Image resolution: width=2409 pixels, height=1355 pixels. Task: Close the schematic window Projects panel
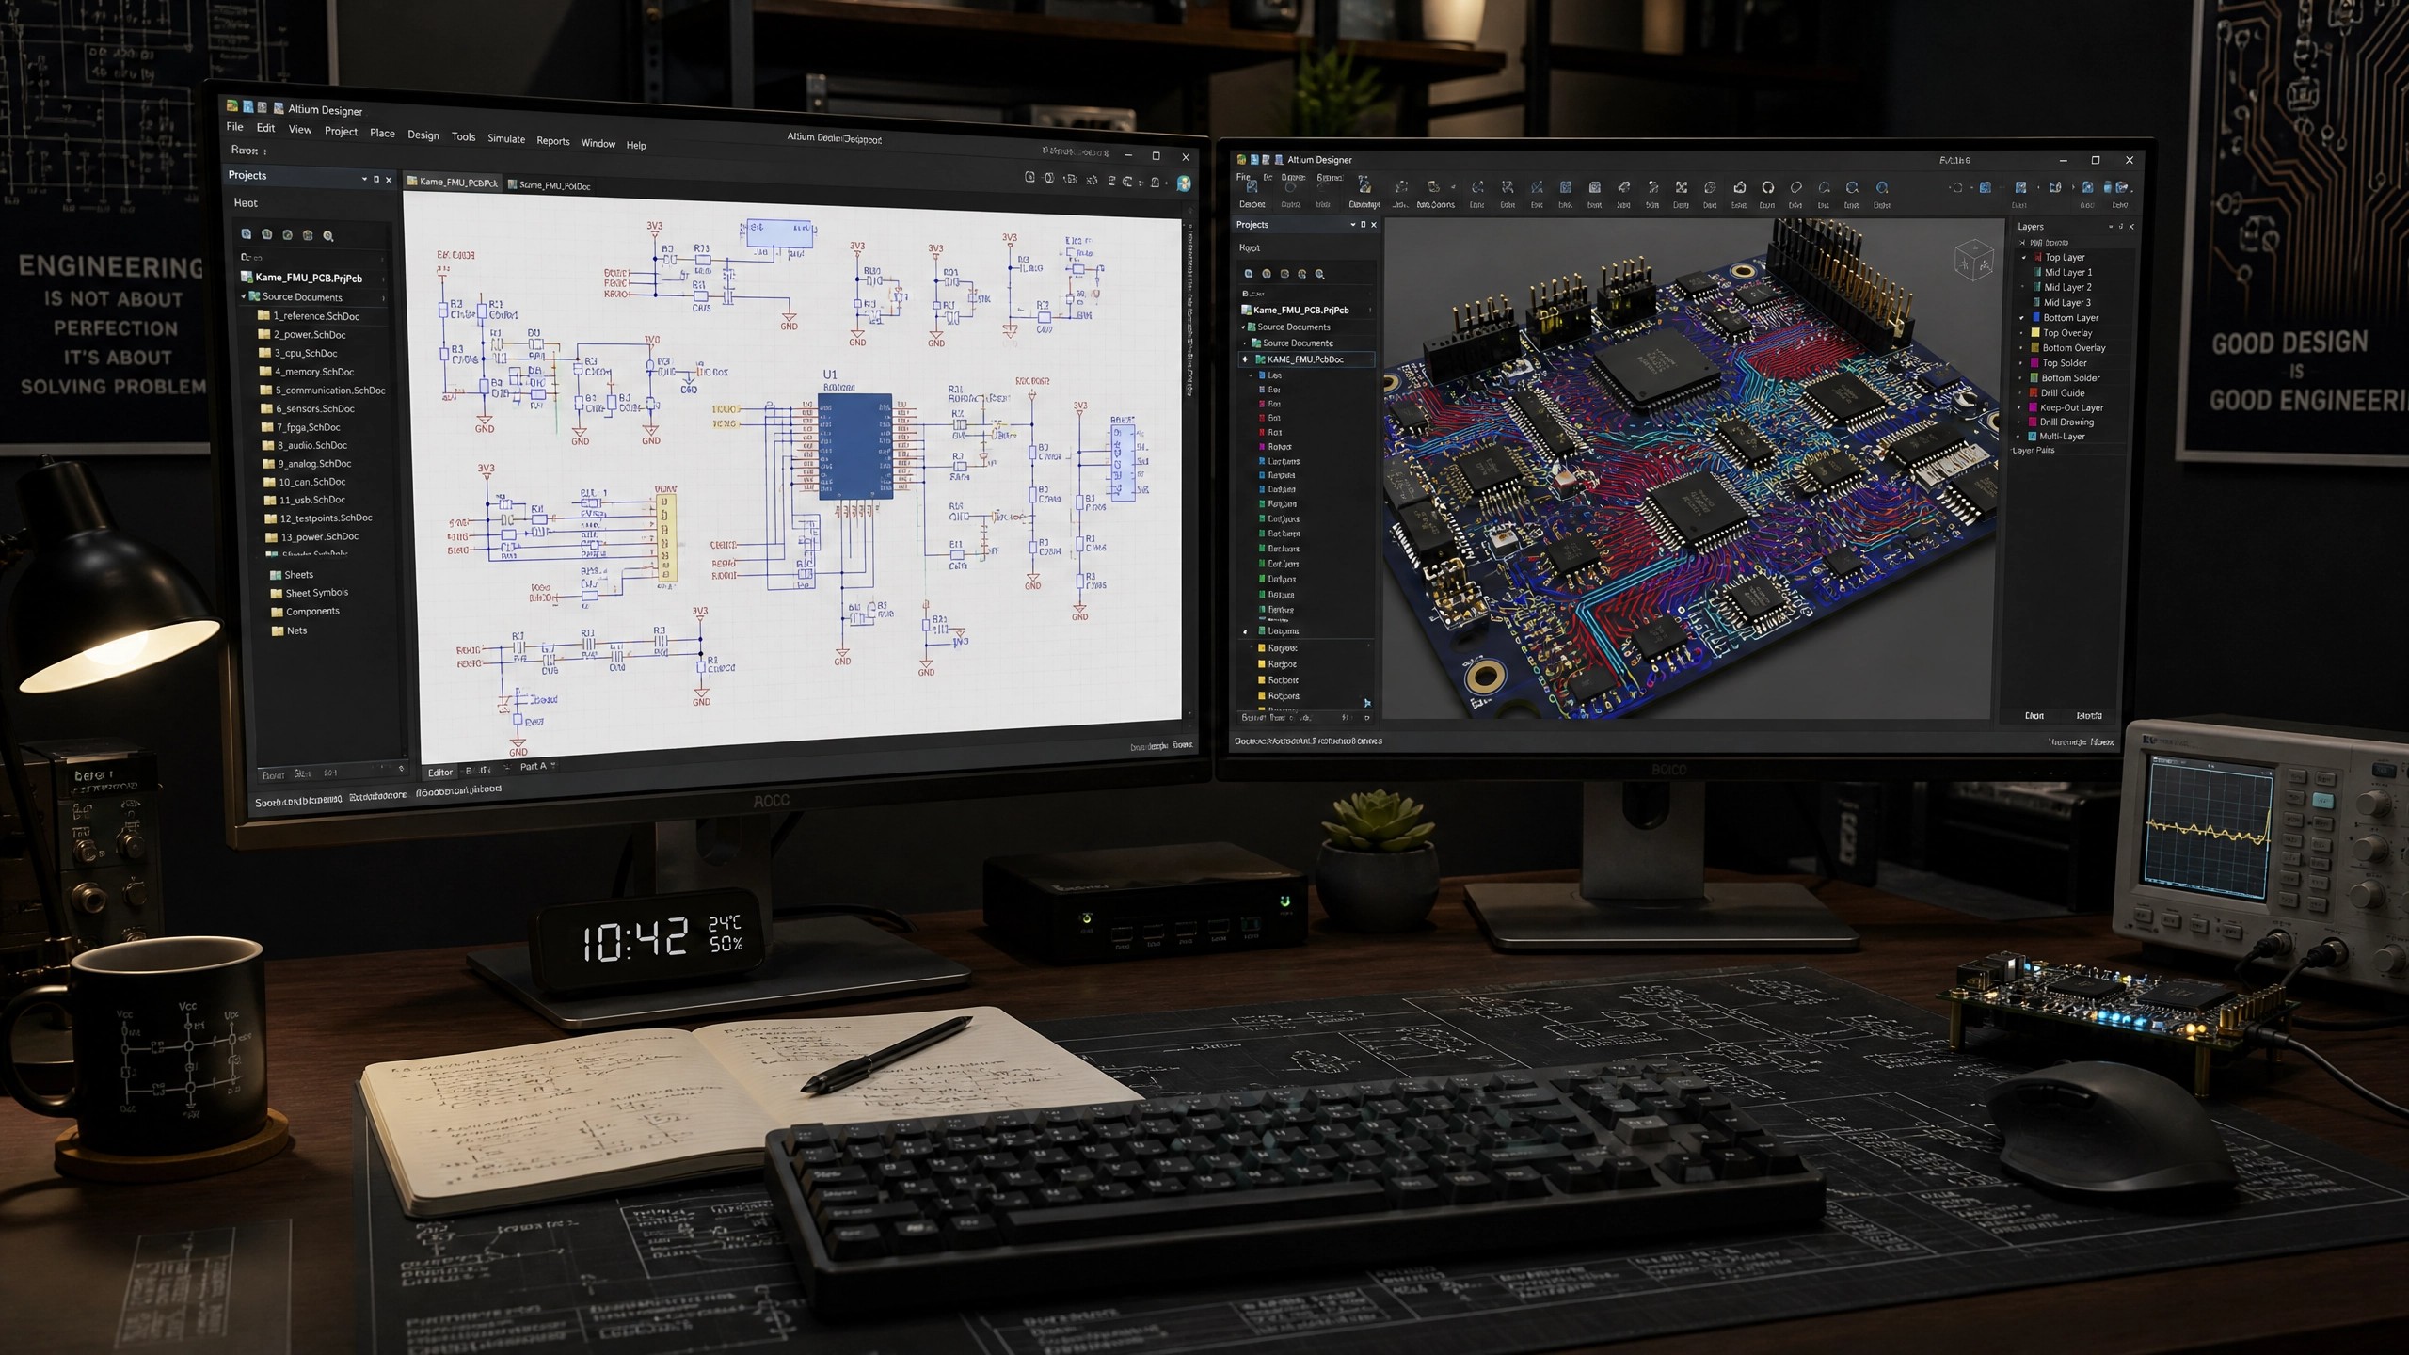point(389,180)
